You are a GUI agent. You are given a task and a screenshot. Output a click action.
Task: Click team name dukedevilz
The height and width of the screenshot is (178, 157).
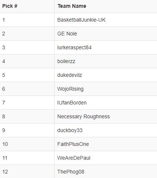(70, 75)
